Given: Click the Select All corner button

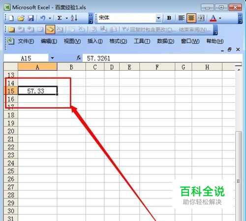Looking at the screenshot, I should (11, 67).
